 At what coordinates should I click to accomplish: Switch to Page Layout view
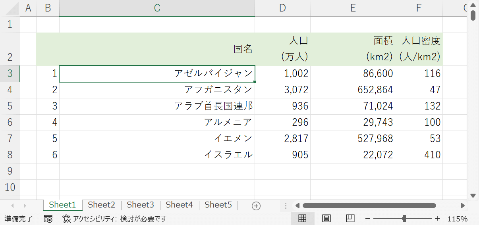(326, 219)
